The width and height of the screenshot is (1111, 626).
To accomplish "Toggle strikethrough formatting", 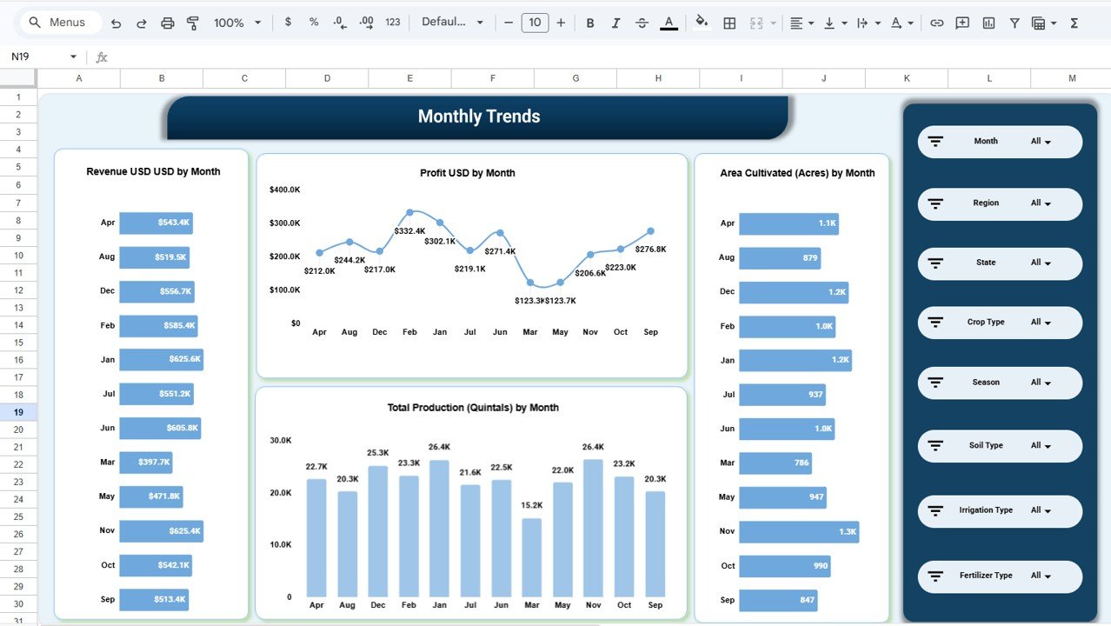I will pyautogui.click(x=642, y=22).
